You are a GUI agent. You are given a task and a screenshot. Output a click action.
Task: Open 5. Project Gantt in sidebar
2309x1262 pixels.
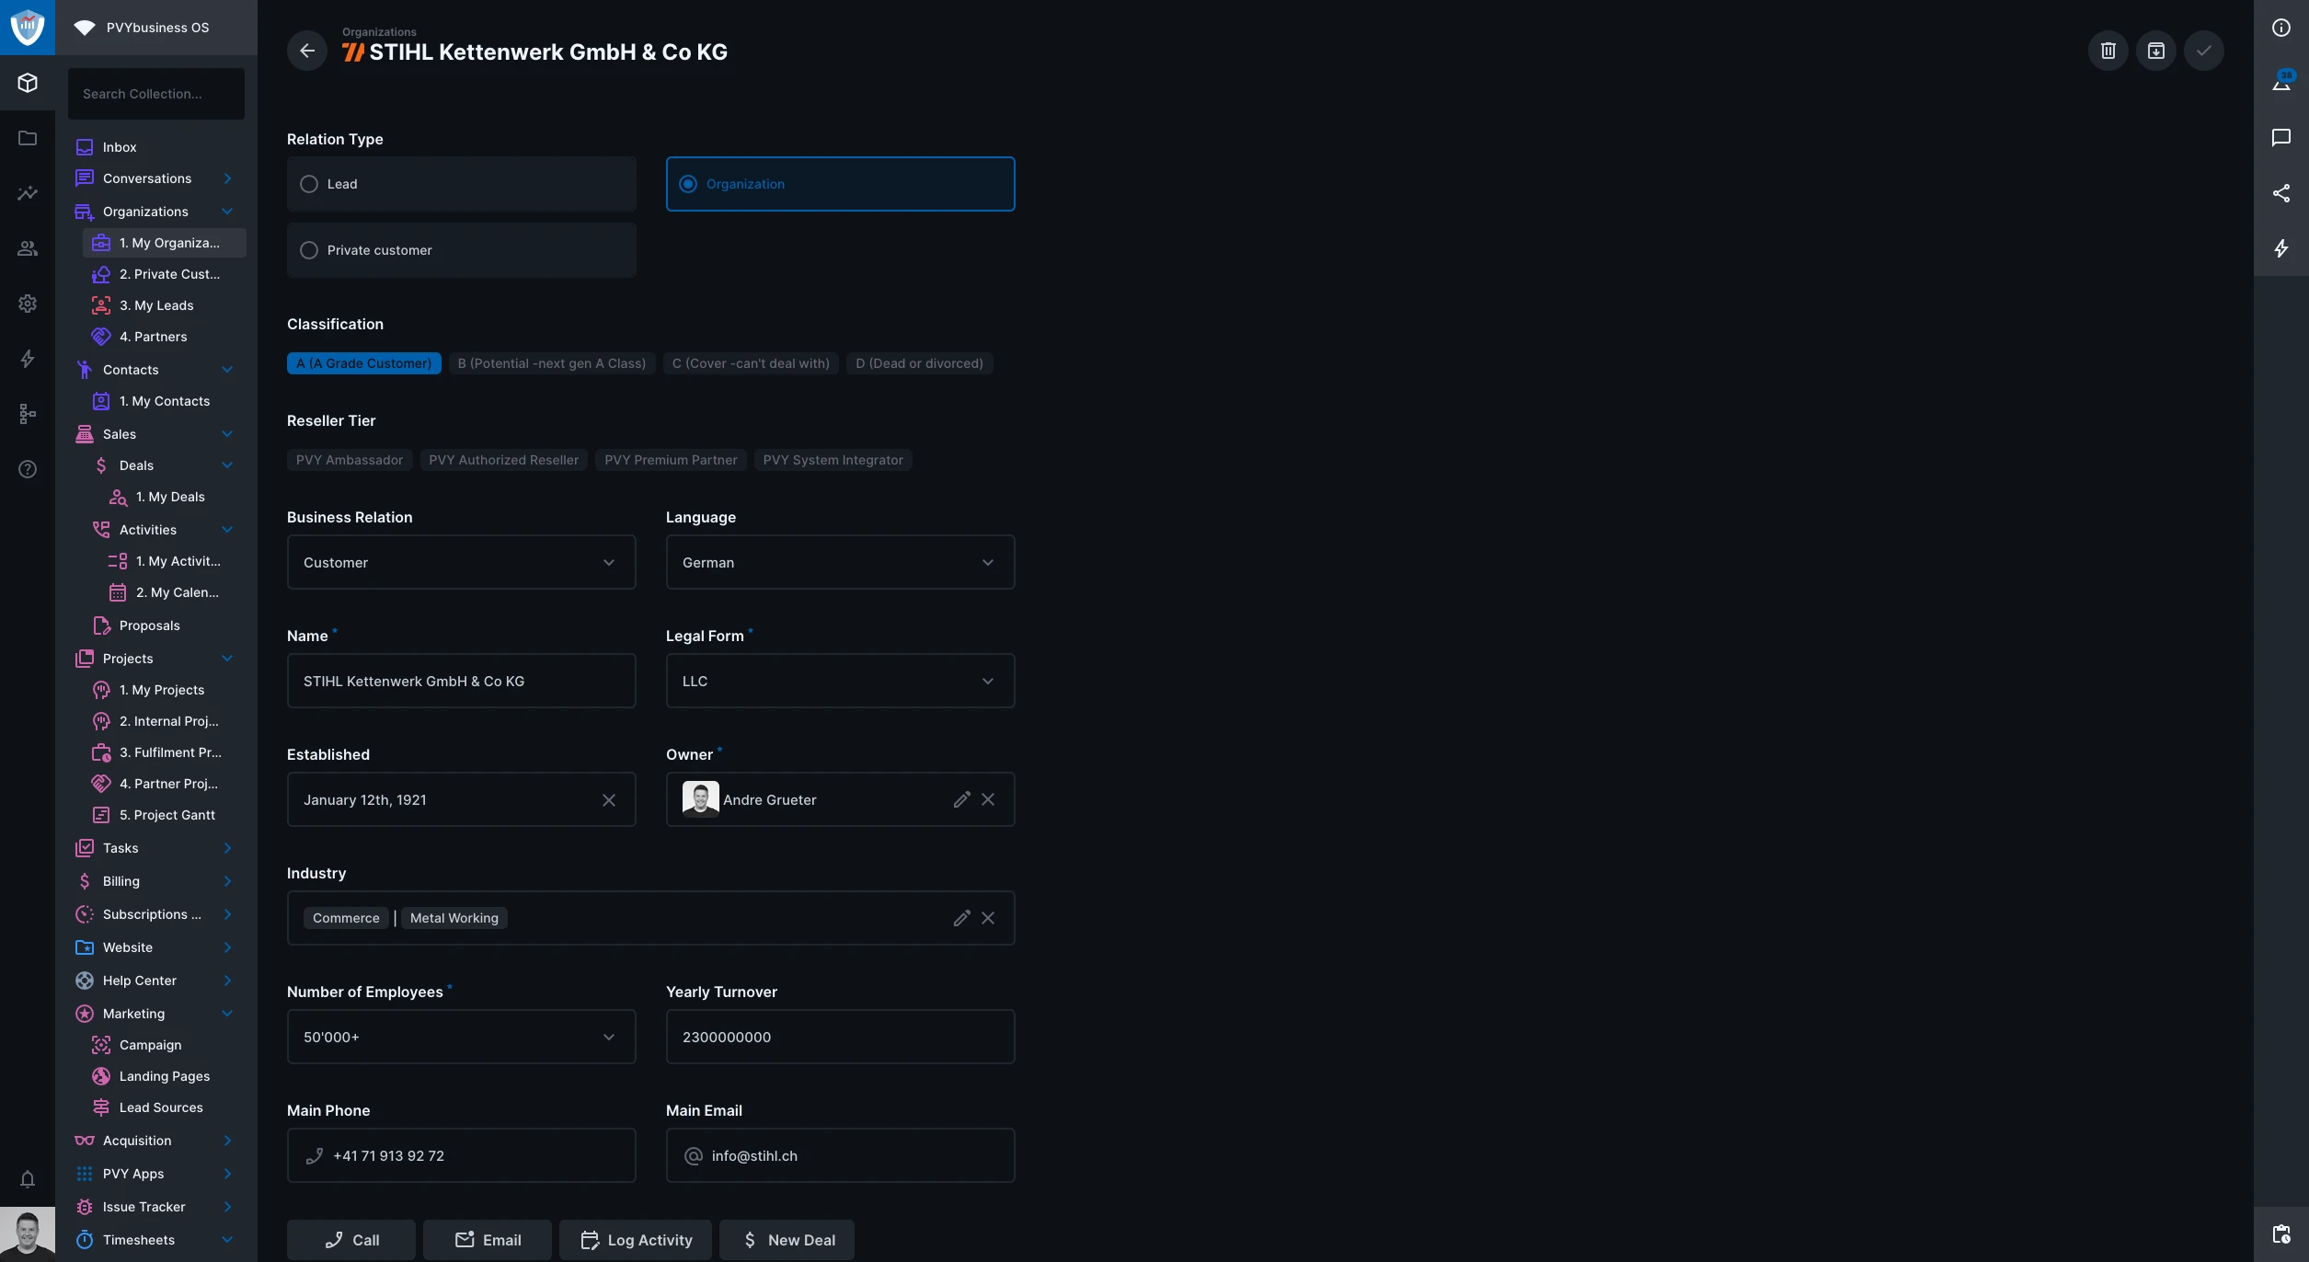(x=167, y=815)
